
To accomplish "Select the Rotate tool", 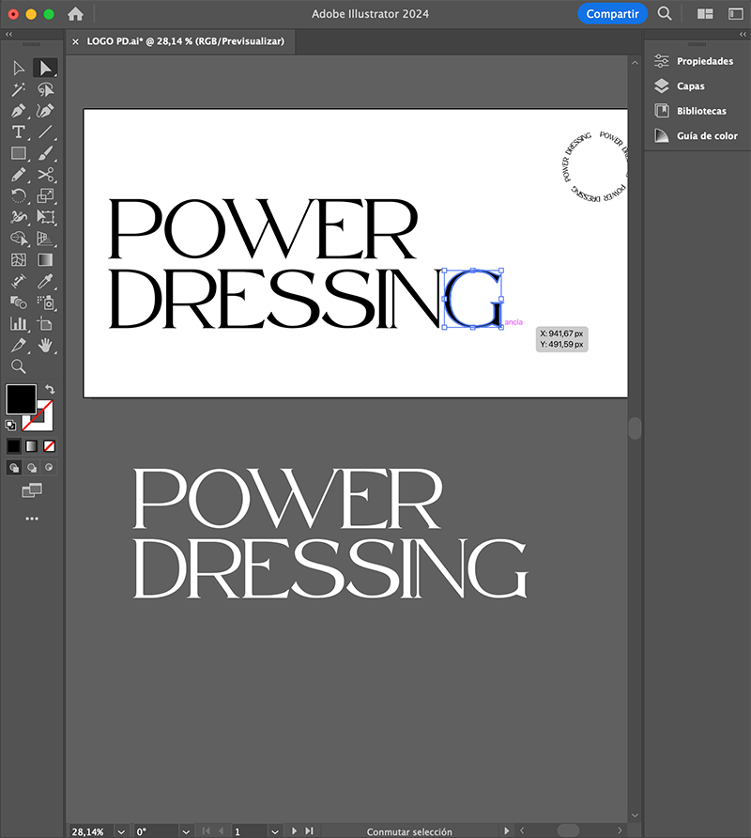I will tap(18, 196).
